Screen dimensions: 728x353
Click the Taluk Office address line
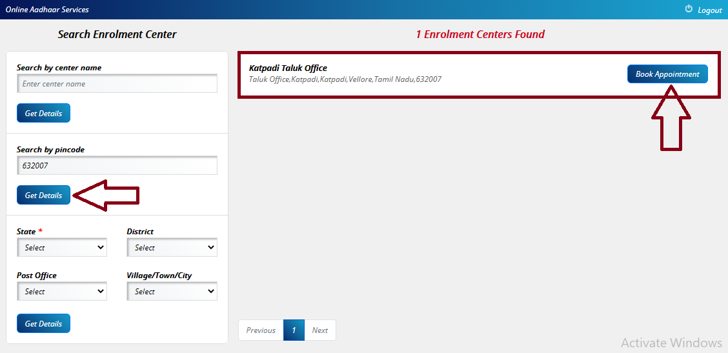pyautogui.click(x=345, y=79)
